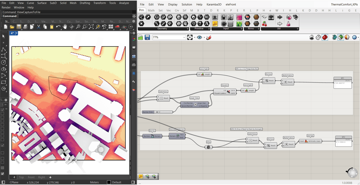Open the Karamba3D menu

(x=214, y=4)
